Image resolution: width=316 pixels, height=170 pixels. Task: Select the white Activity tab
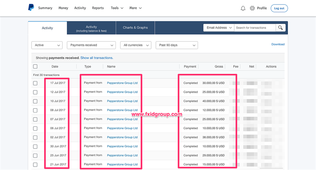point(47,28)
